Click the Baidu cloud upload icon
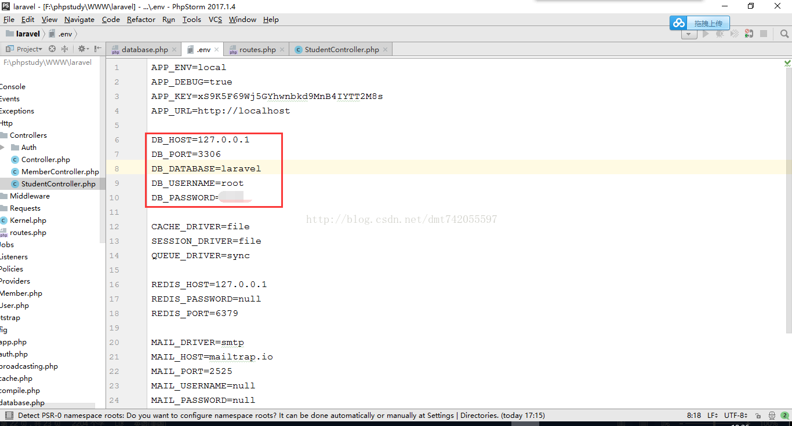This screenshot has width=792, height=426. click(x=678, y=23)
